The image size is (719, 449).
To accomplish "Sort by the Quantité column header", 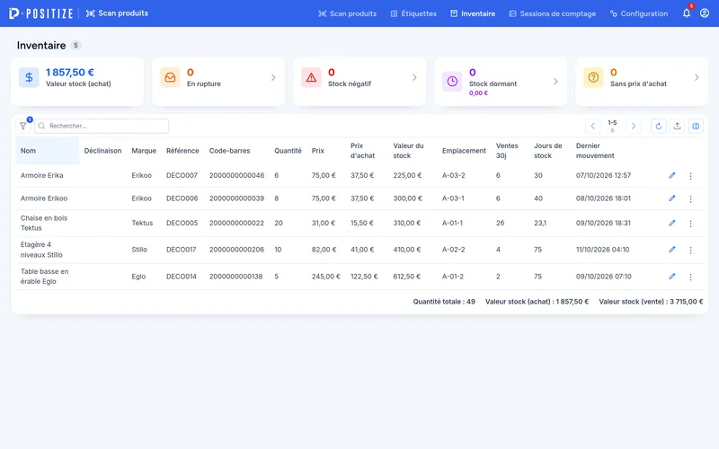I will coord(288,151).
